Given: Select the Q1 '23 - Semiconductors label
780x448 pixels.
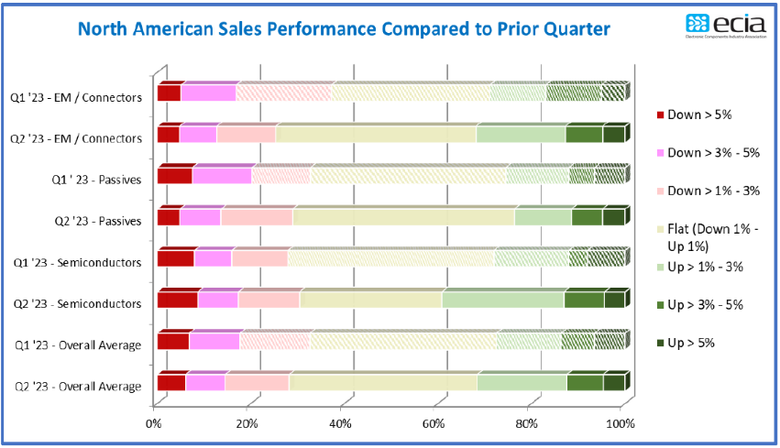Looking at the screenshot, I should 78,263.
